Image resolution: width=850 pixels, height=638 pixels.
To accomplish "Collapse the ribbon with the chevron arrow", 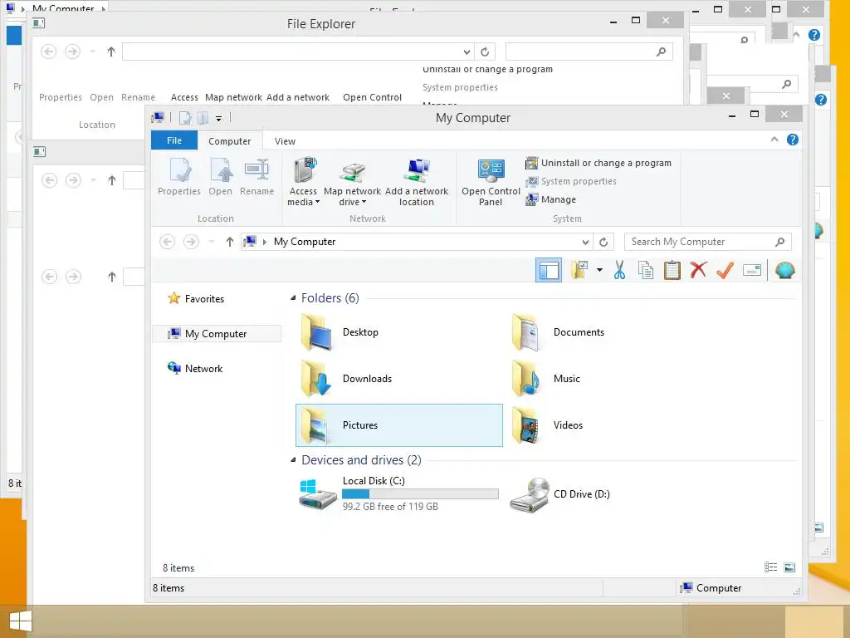I will pyautogui.click(x=774, y=140).
